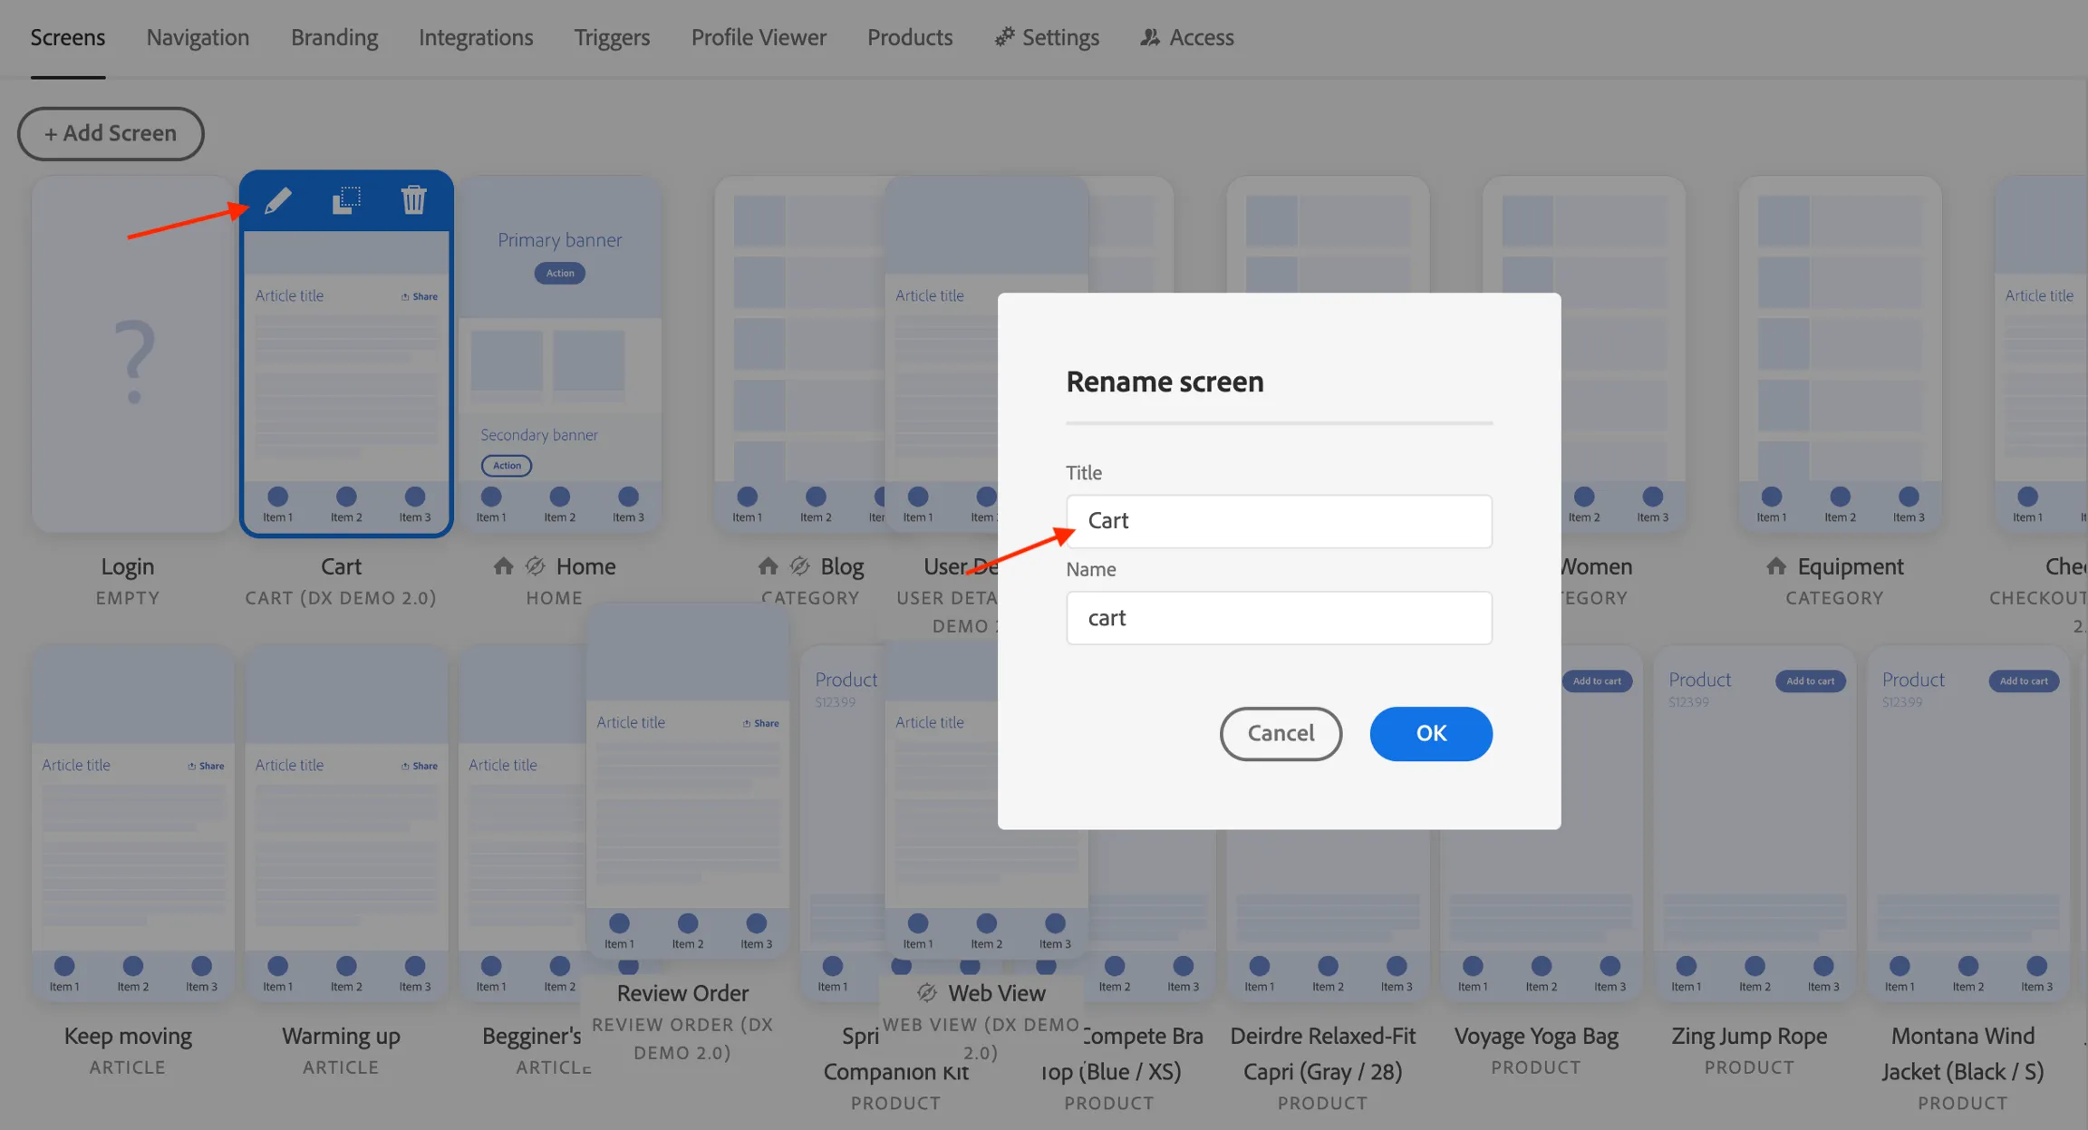Click the people icon beside Access tab
The height and width of the screenshot is (1130, 2088).
[x=1150, y=37]
